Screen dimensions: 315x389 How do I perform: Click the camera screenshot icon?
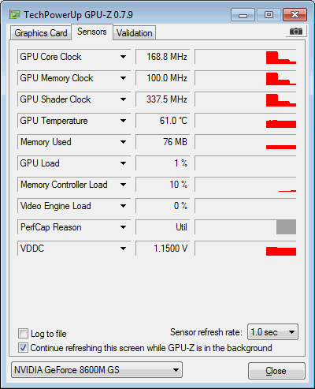click(x=296, y=32)
